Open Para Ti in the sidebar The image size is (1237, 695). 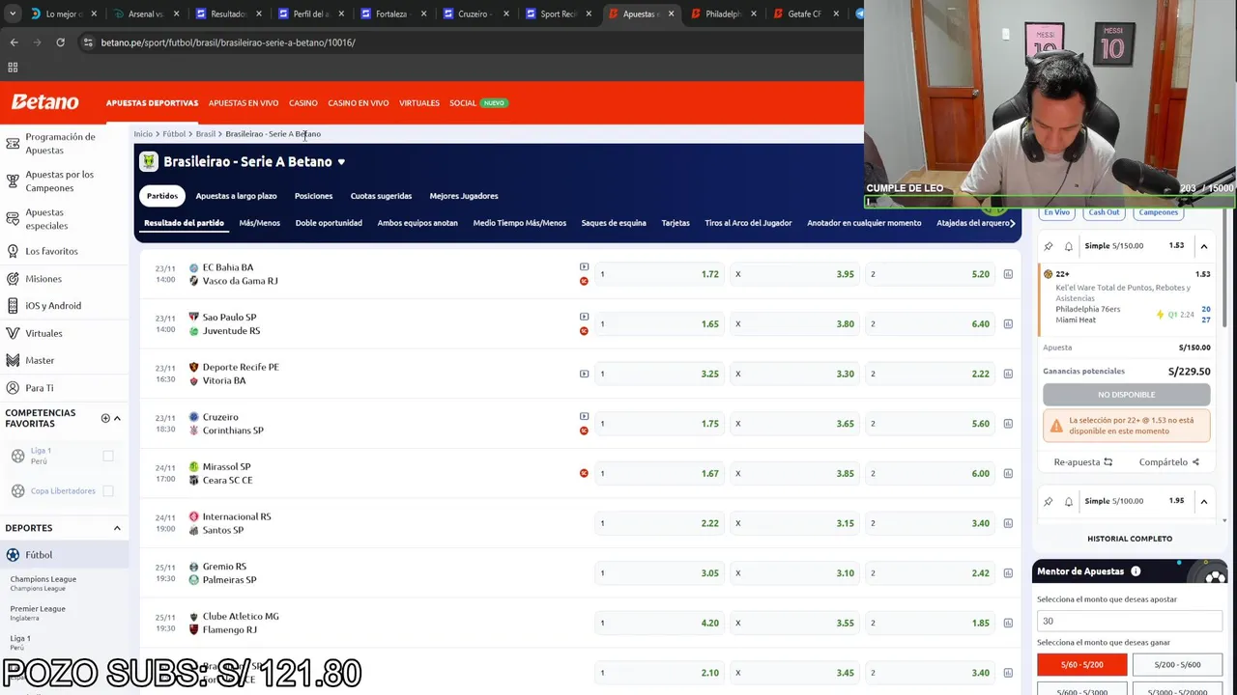click(x=40, y=388)
